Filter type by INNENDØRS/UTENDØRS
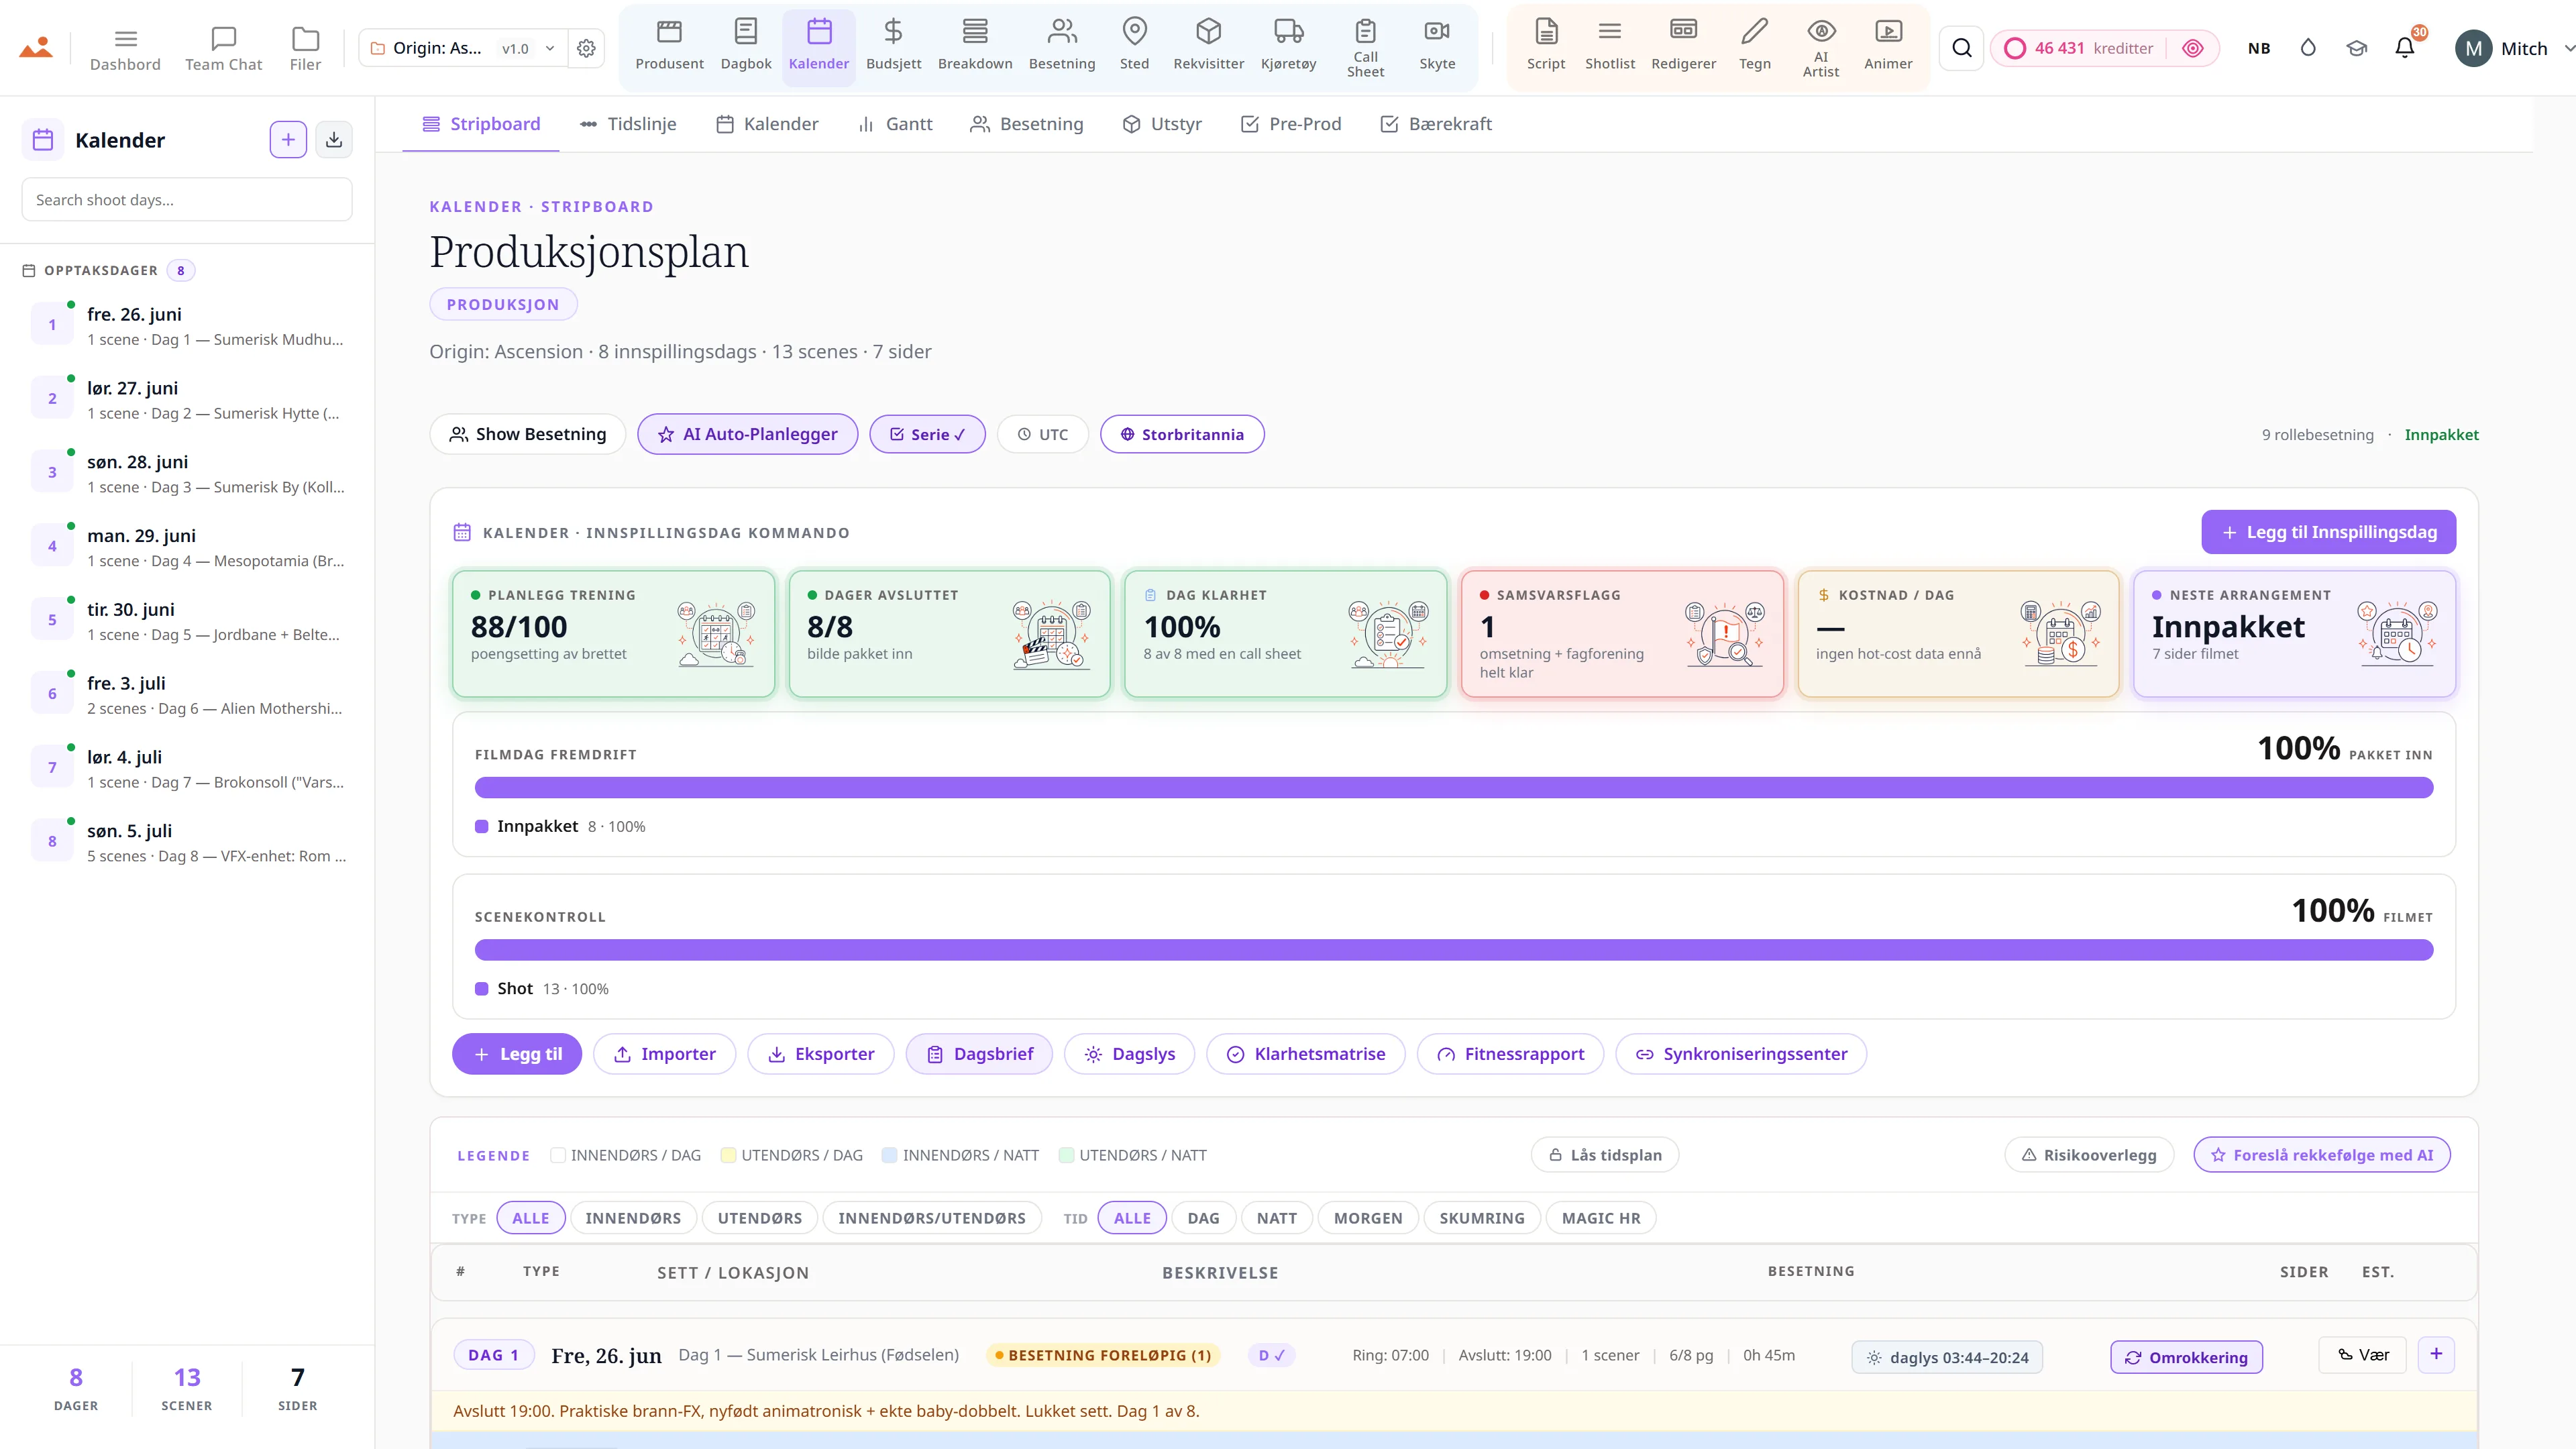This screenshot has height=1449, width=2576. coord(932,1218)
